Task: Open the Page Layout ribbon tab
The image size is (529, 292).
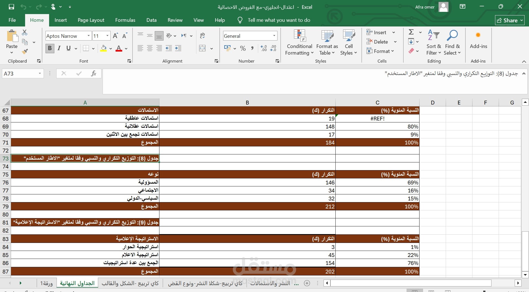Action: tap(91, 20)
